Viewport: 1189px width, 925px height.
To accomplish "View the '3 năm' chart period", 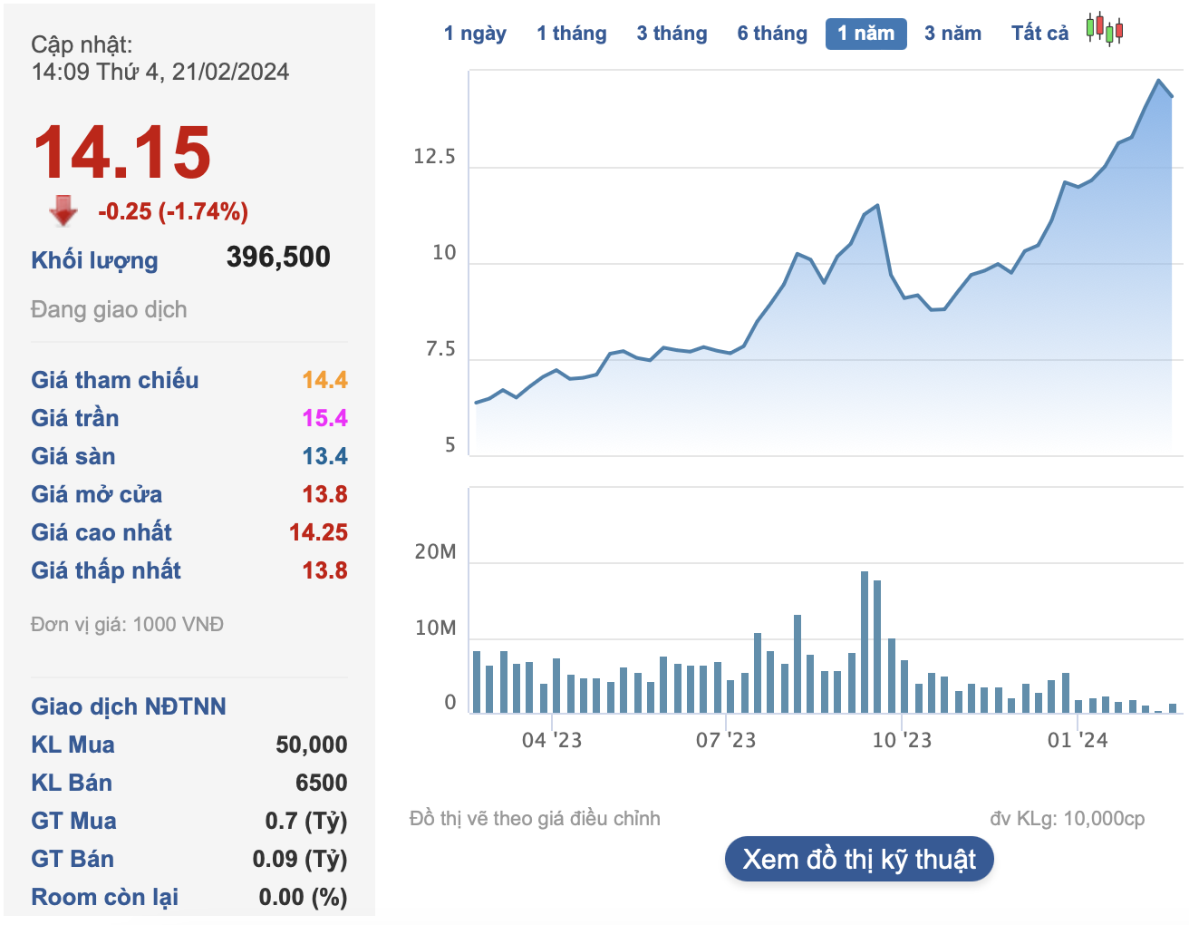I will [x=953, y=33].
